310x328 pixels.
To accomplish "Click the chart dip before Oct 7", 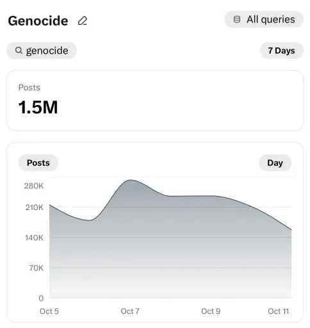I will (90, 220).
